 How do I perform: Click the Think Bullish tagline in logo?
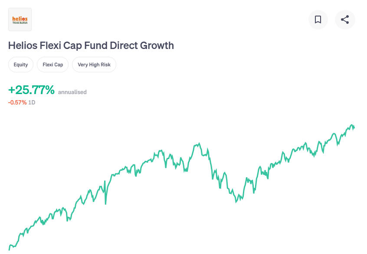point(20,23)
